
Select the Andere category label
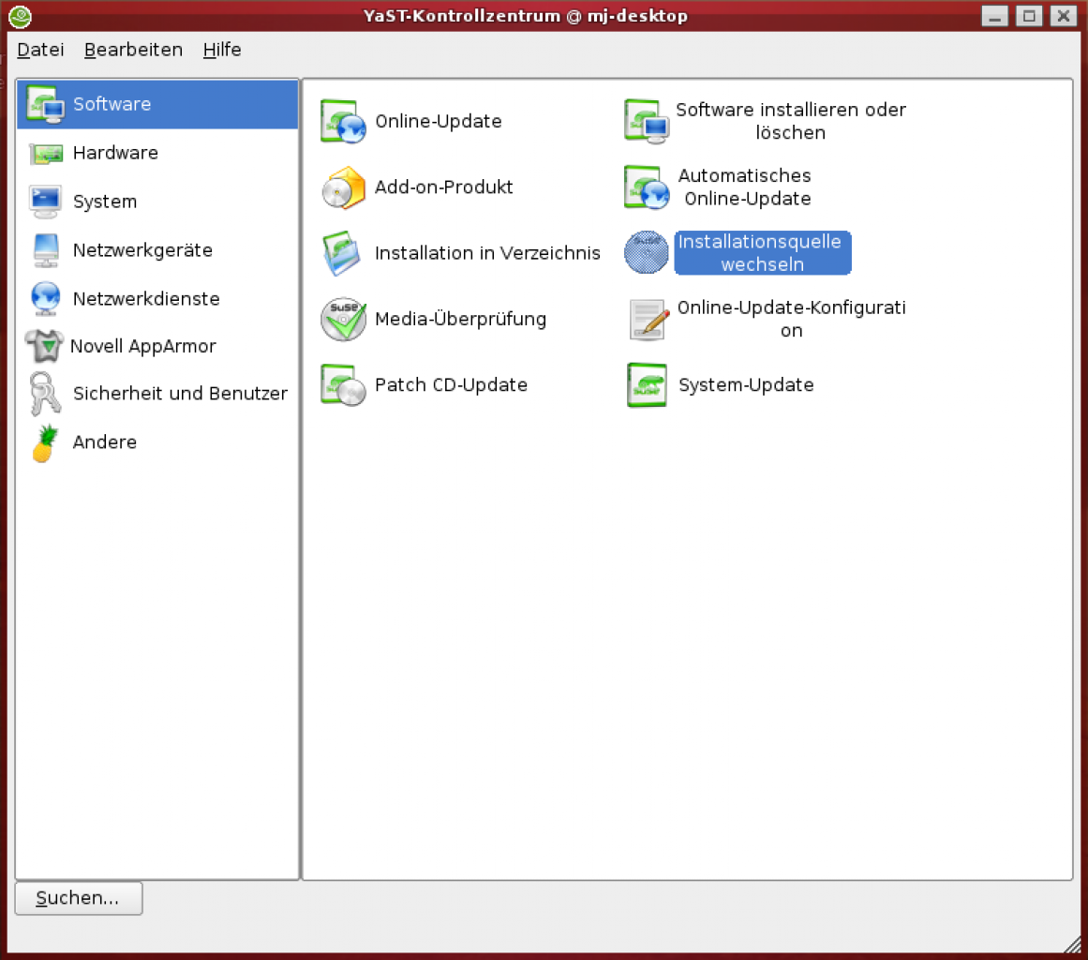pos(104,442)
